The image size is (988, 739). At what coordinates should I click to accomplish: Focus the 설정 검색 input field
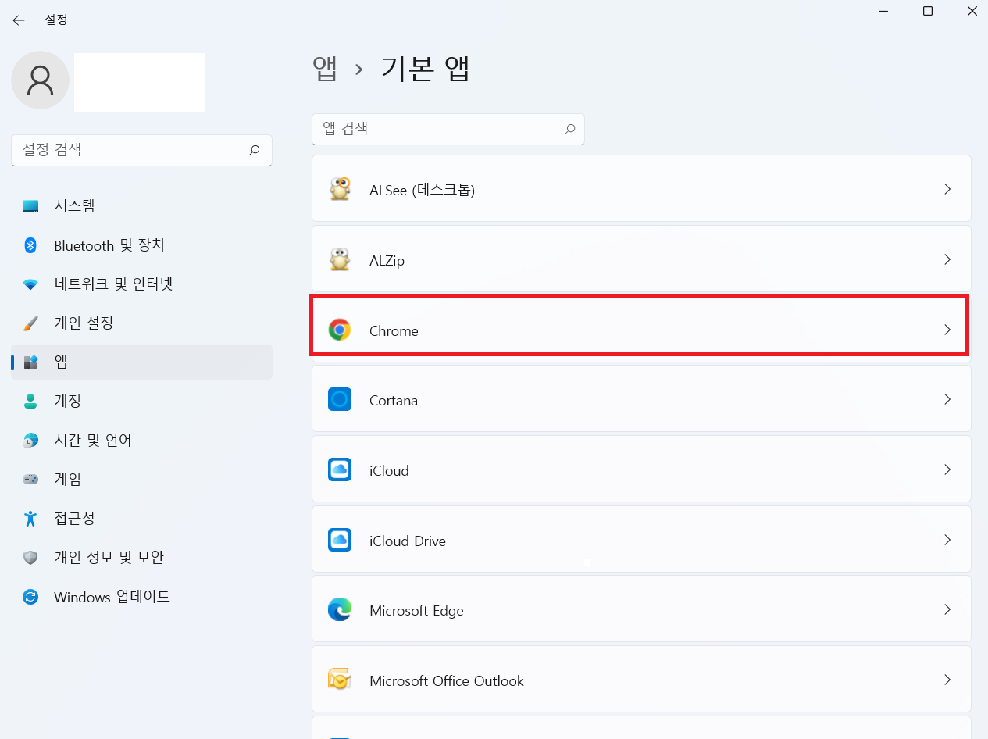(141, 150)
